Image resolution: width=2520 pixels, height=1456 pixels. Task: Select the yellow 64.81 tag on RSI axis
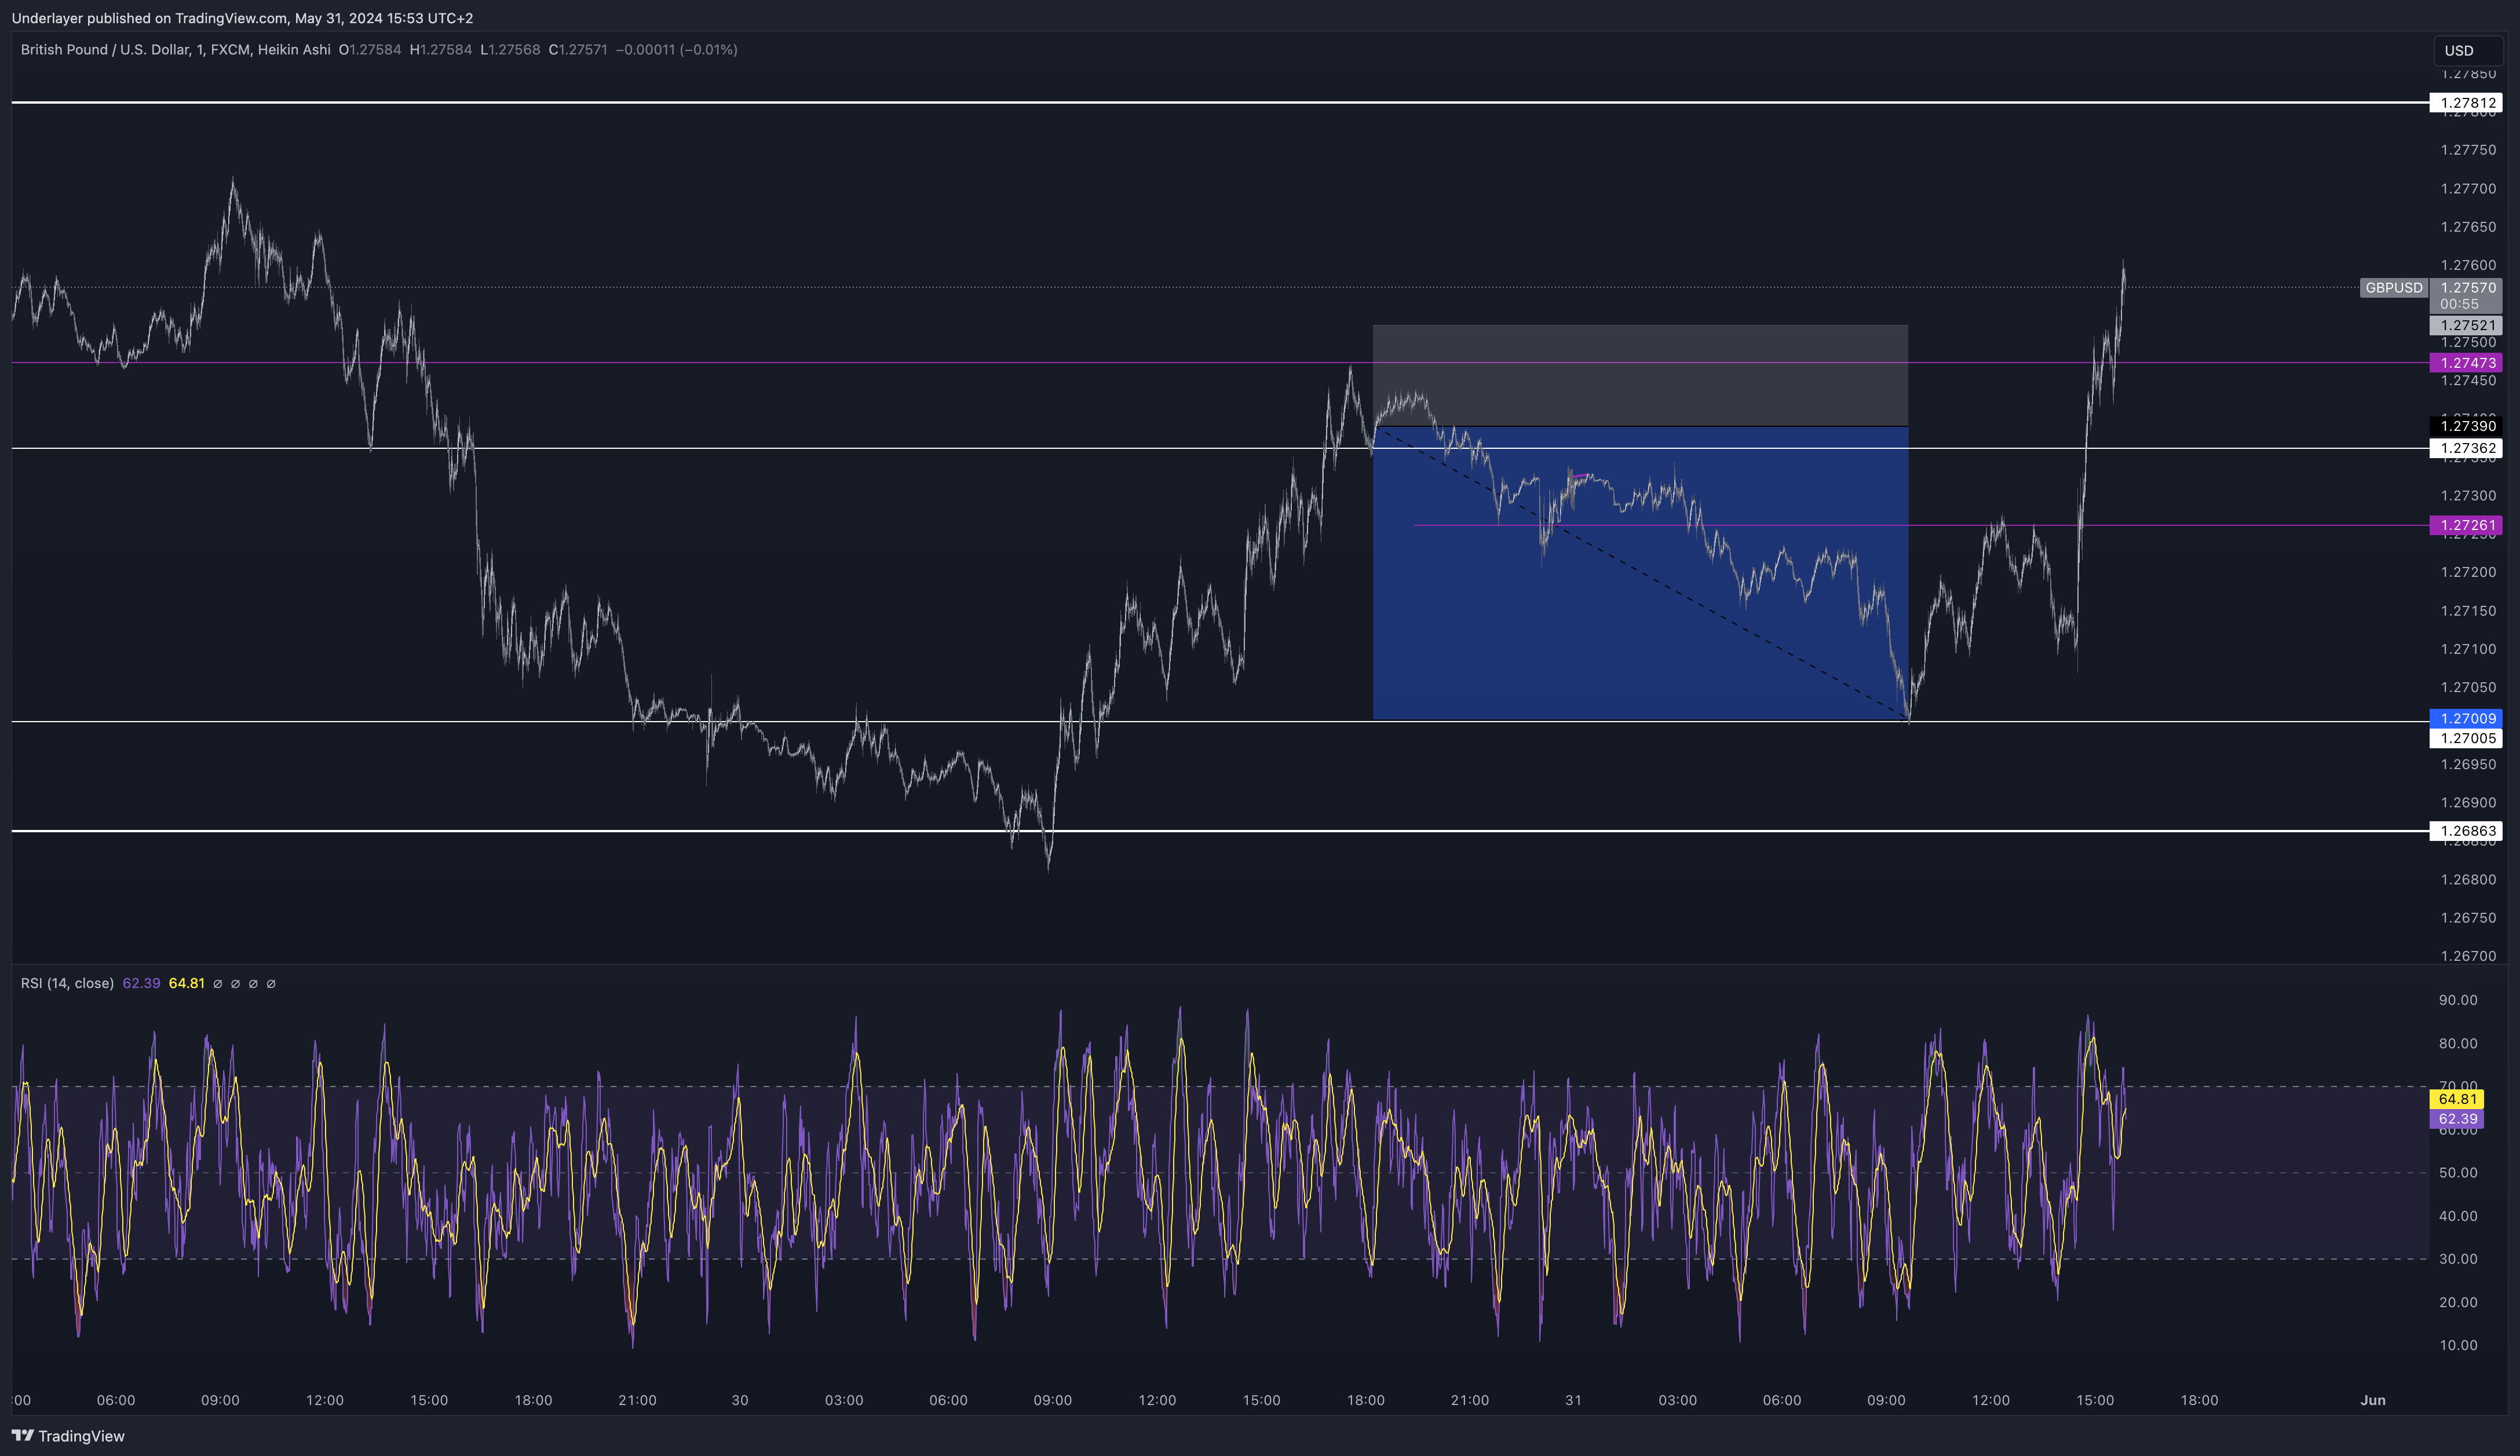click(2456, 1100)
